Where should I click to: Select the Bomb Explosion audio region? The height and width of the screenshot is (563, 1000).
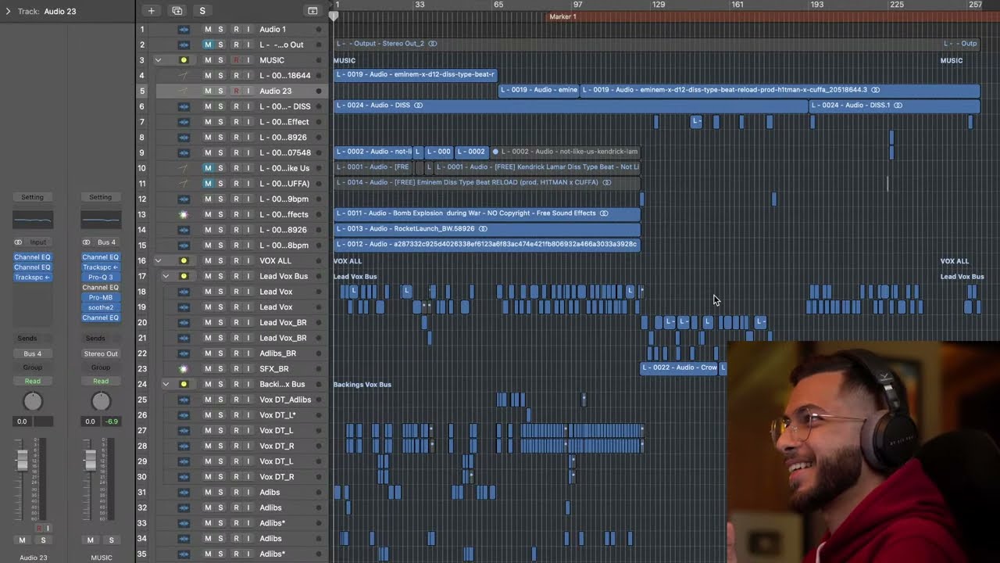(x=487, y=213)
